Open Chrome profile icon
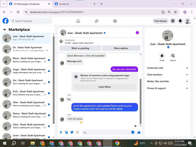This screenshot has width=196, height=147. click(x=185, y=12)
